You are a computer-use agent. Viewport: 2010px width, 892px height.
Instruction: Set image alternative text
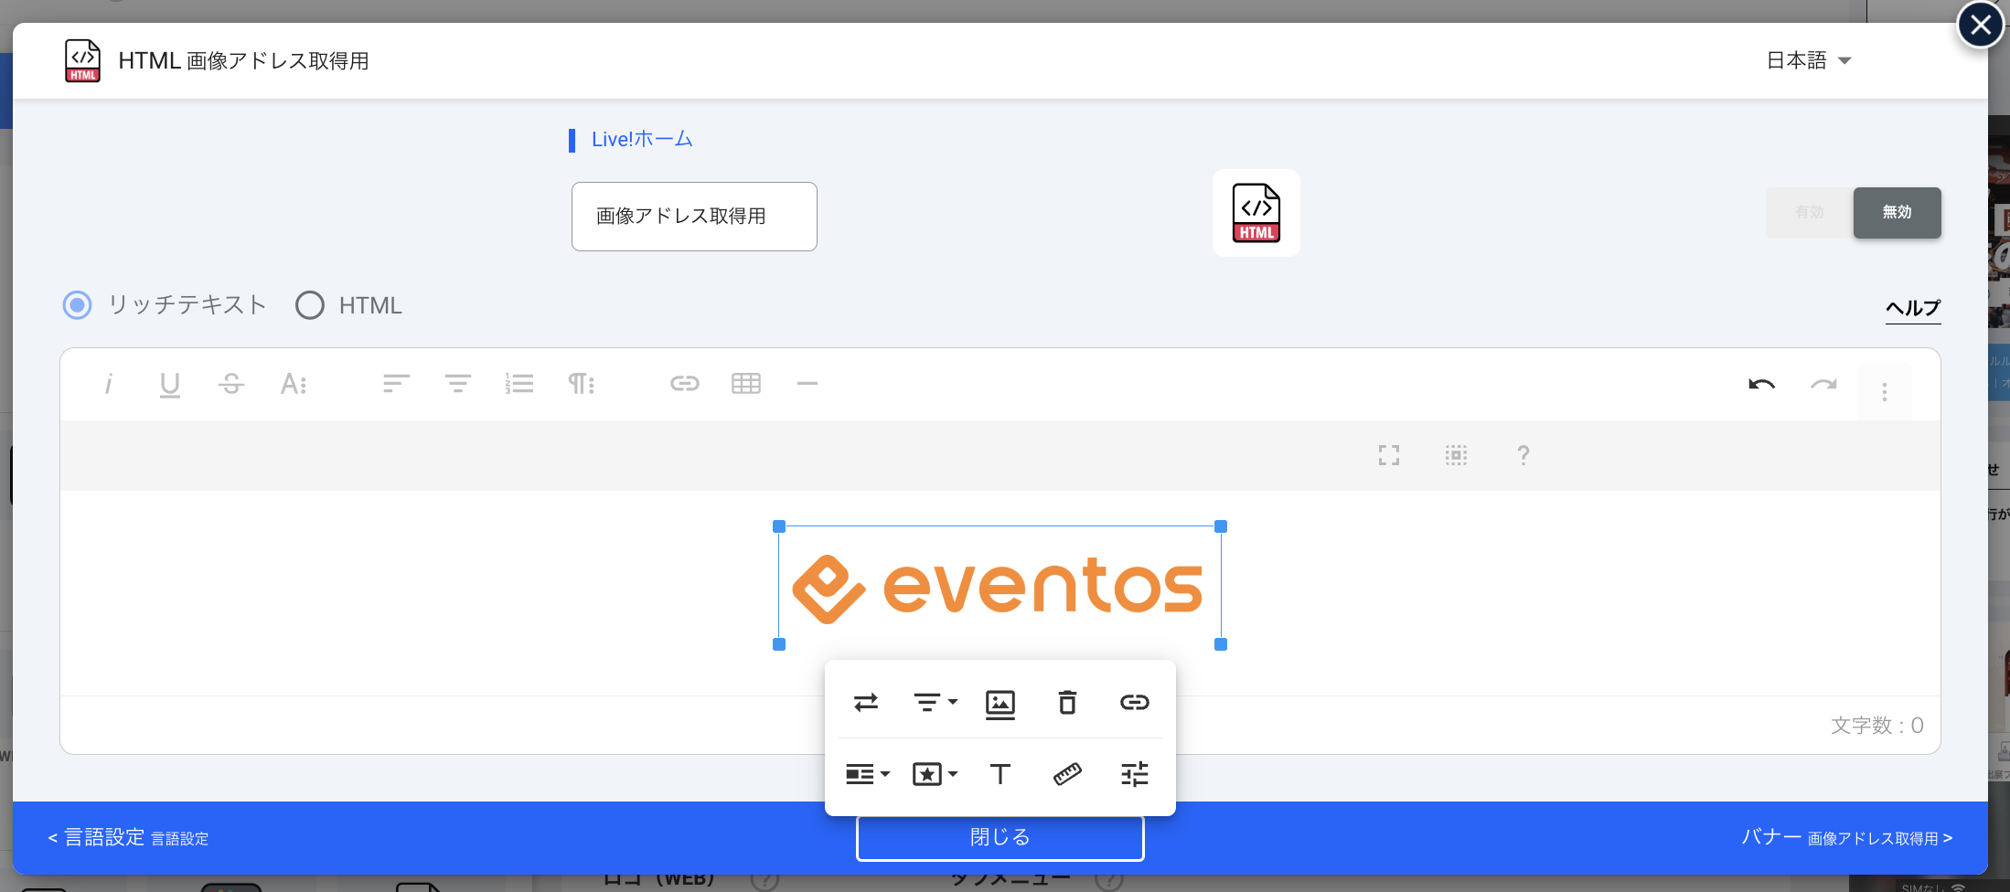pyautogui.click(x=1000, y=775)
